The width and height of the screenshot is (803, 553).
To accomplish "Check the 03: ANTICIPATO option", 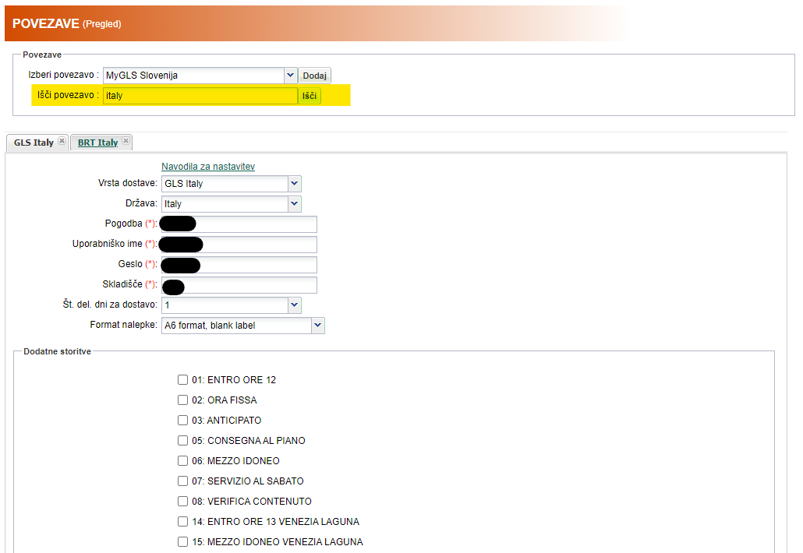I will [x=183, y=420].
